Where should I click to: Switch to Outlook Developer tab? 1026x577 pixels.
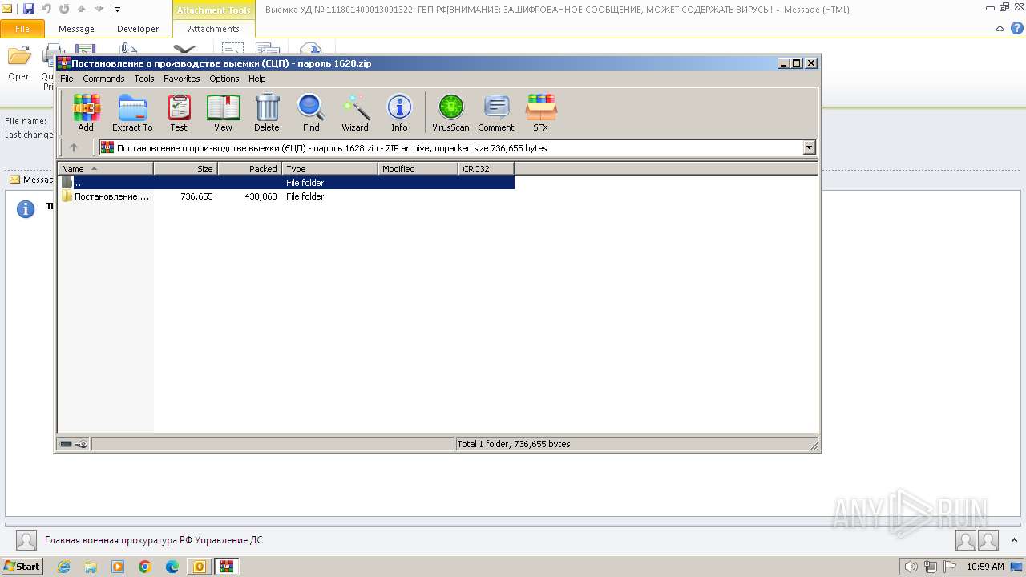click(138, 29)
